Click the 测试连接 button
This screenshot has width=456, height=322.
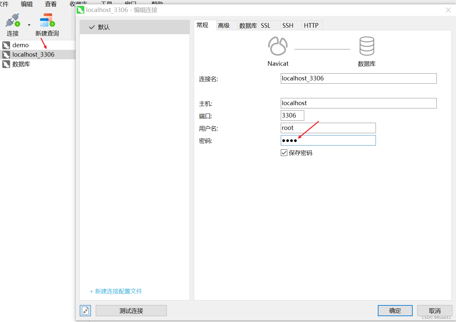point(131,311)
